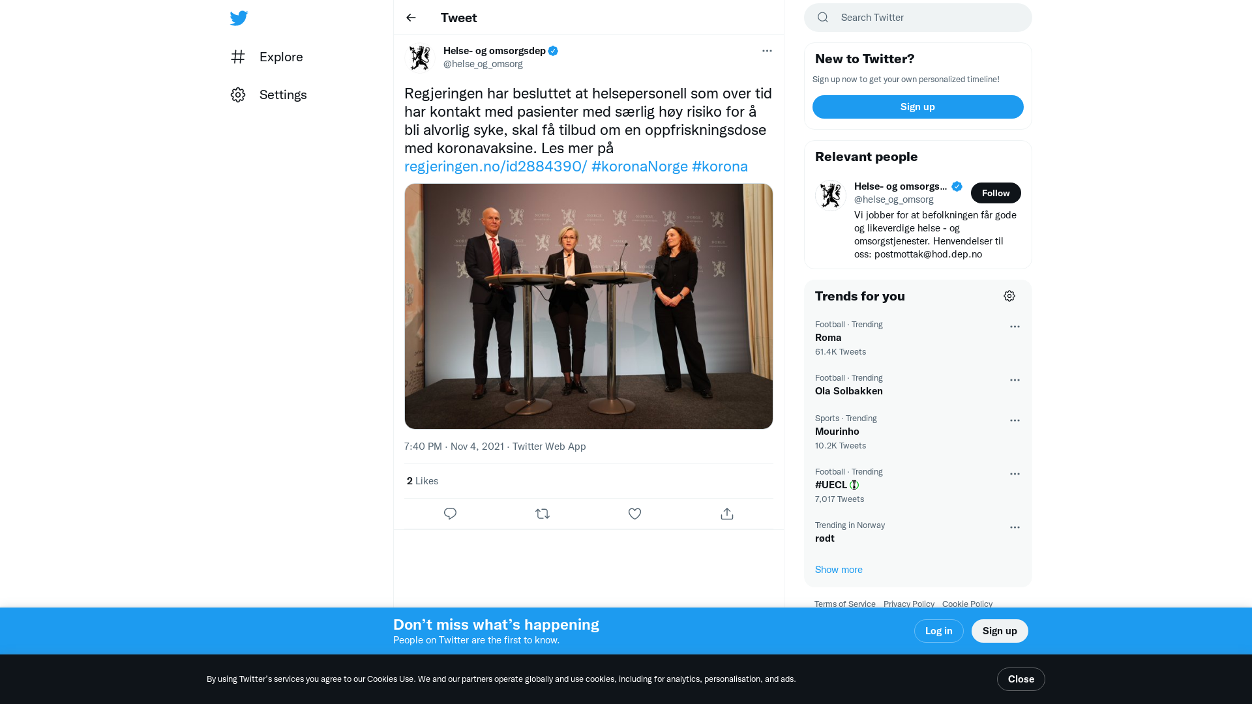Go back using the arrow icon
Screen dimensions: 1252x704
pos(411,18)
